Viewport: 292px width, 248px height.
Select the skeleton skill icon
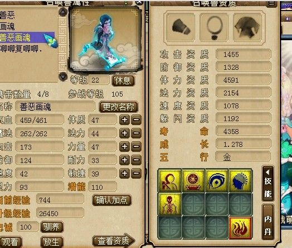169,204
